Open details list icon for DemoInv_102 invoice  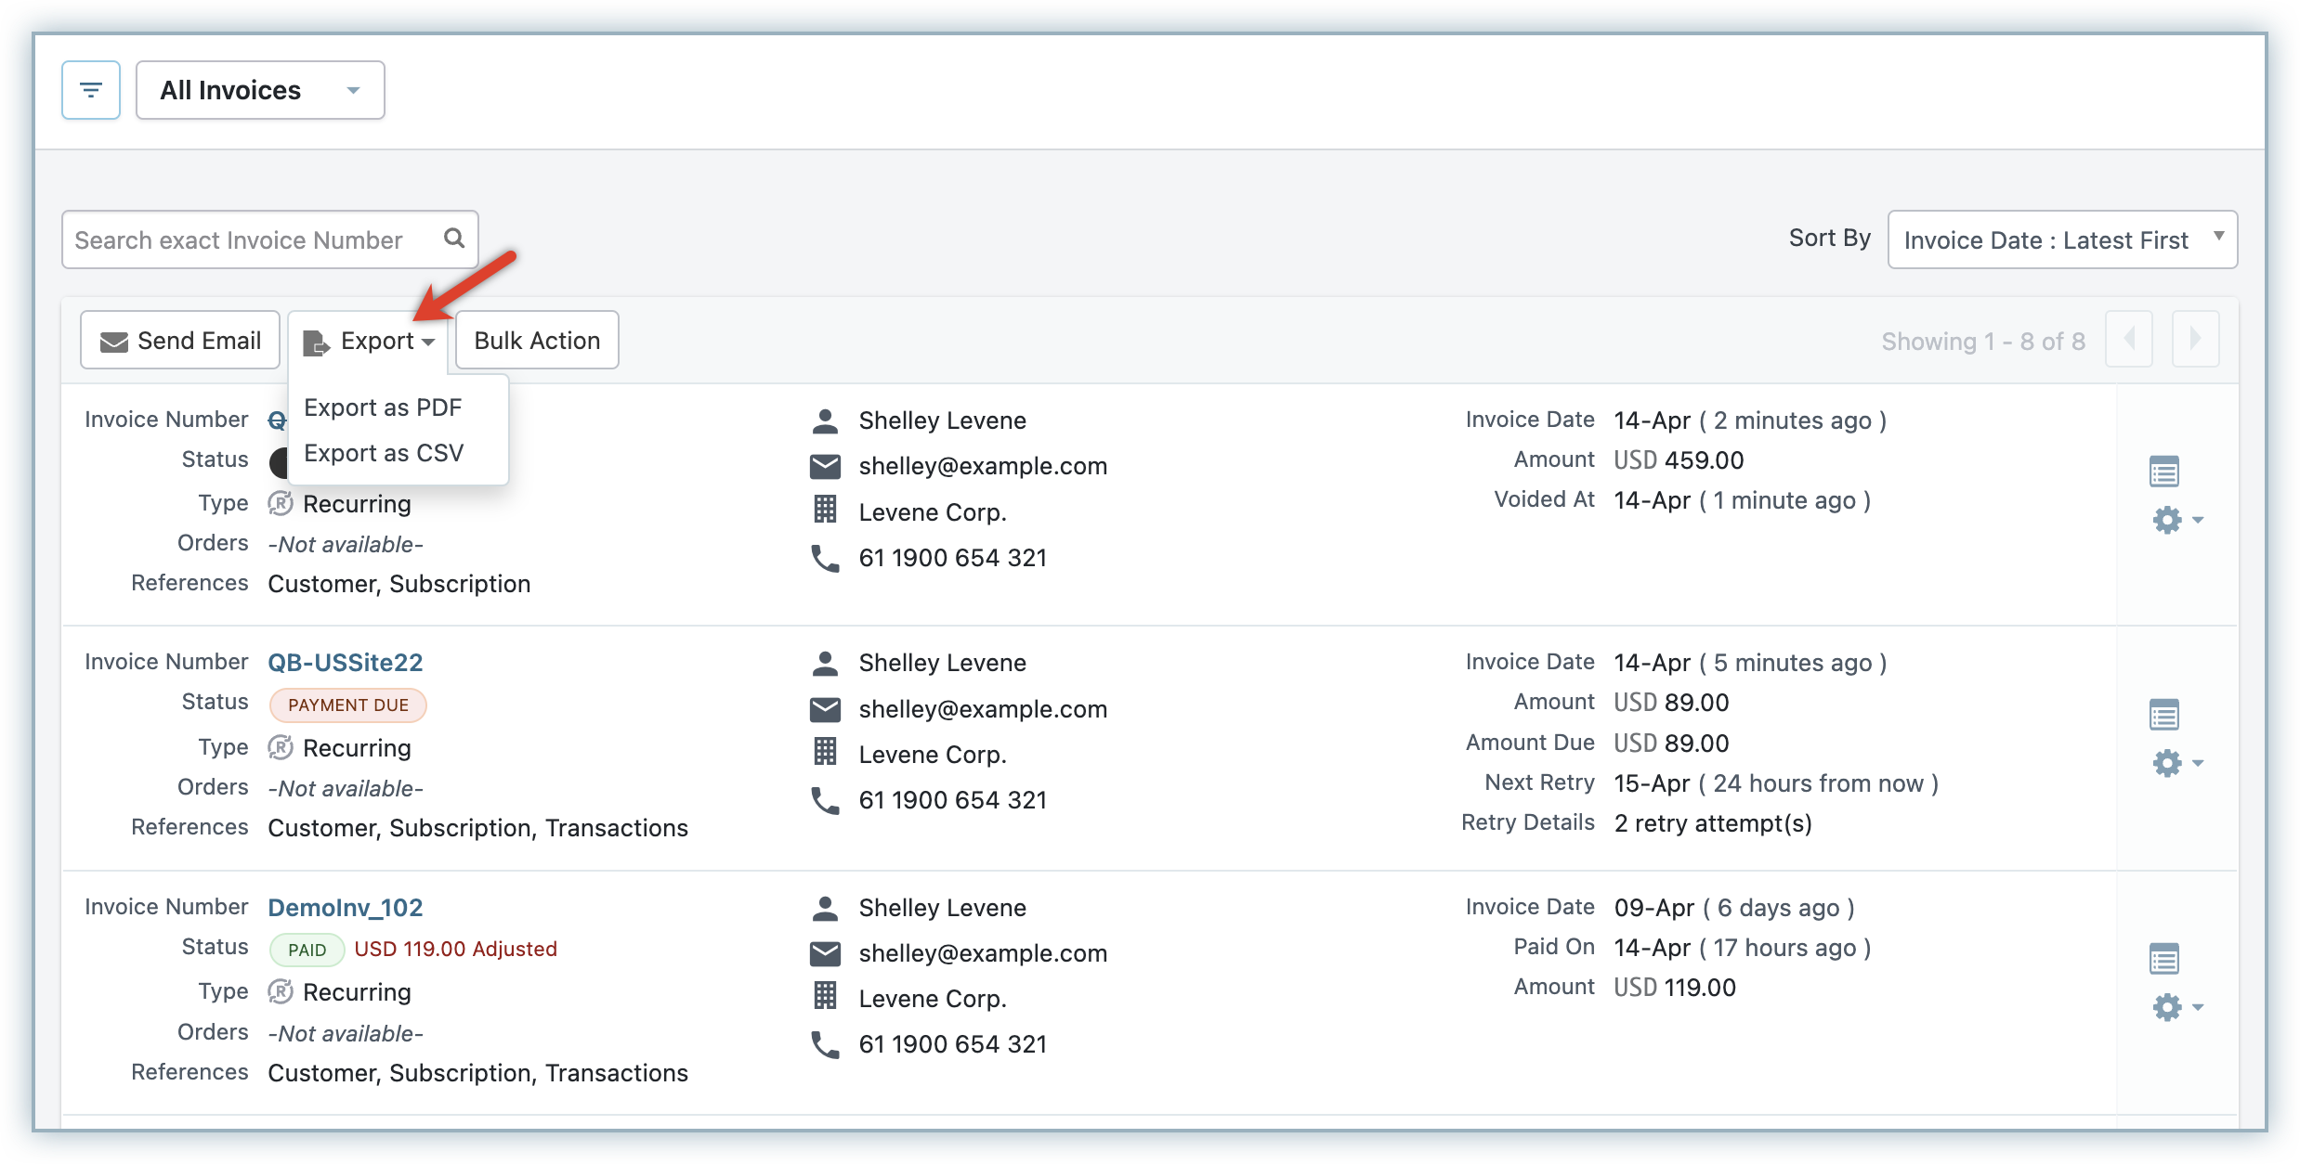click(x=2163, y=959)
